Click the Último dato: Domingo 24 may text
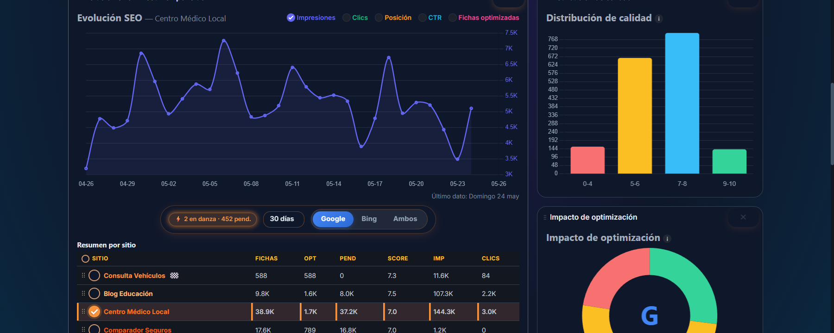Viewport: 834px width, 333px height. coord(475,196)
